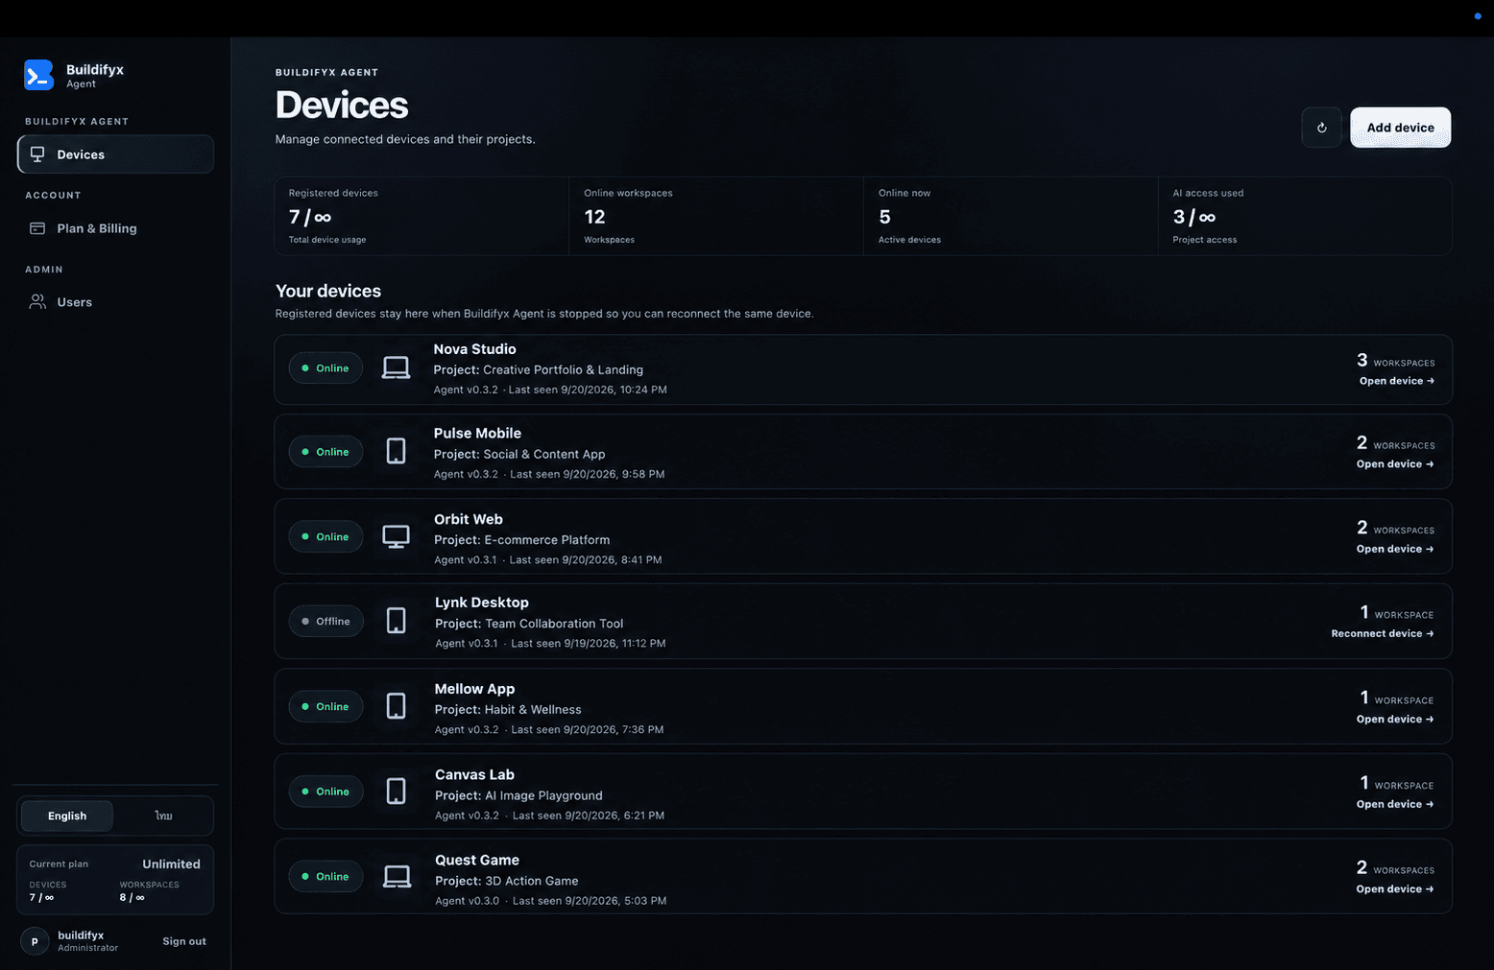
Task: Open device link for Canvas Lab
Action: 1395,805
